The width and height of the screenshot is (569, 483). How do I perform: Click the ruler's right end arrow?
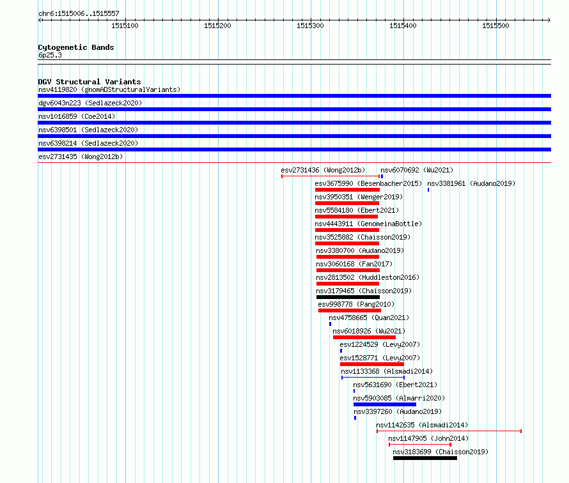coord(549,20)
